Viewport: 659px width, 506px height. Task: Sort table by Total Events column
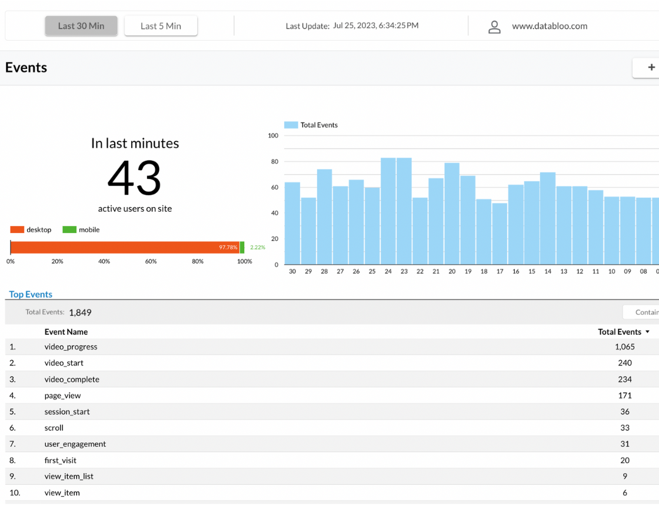[x=619, y=332]
